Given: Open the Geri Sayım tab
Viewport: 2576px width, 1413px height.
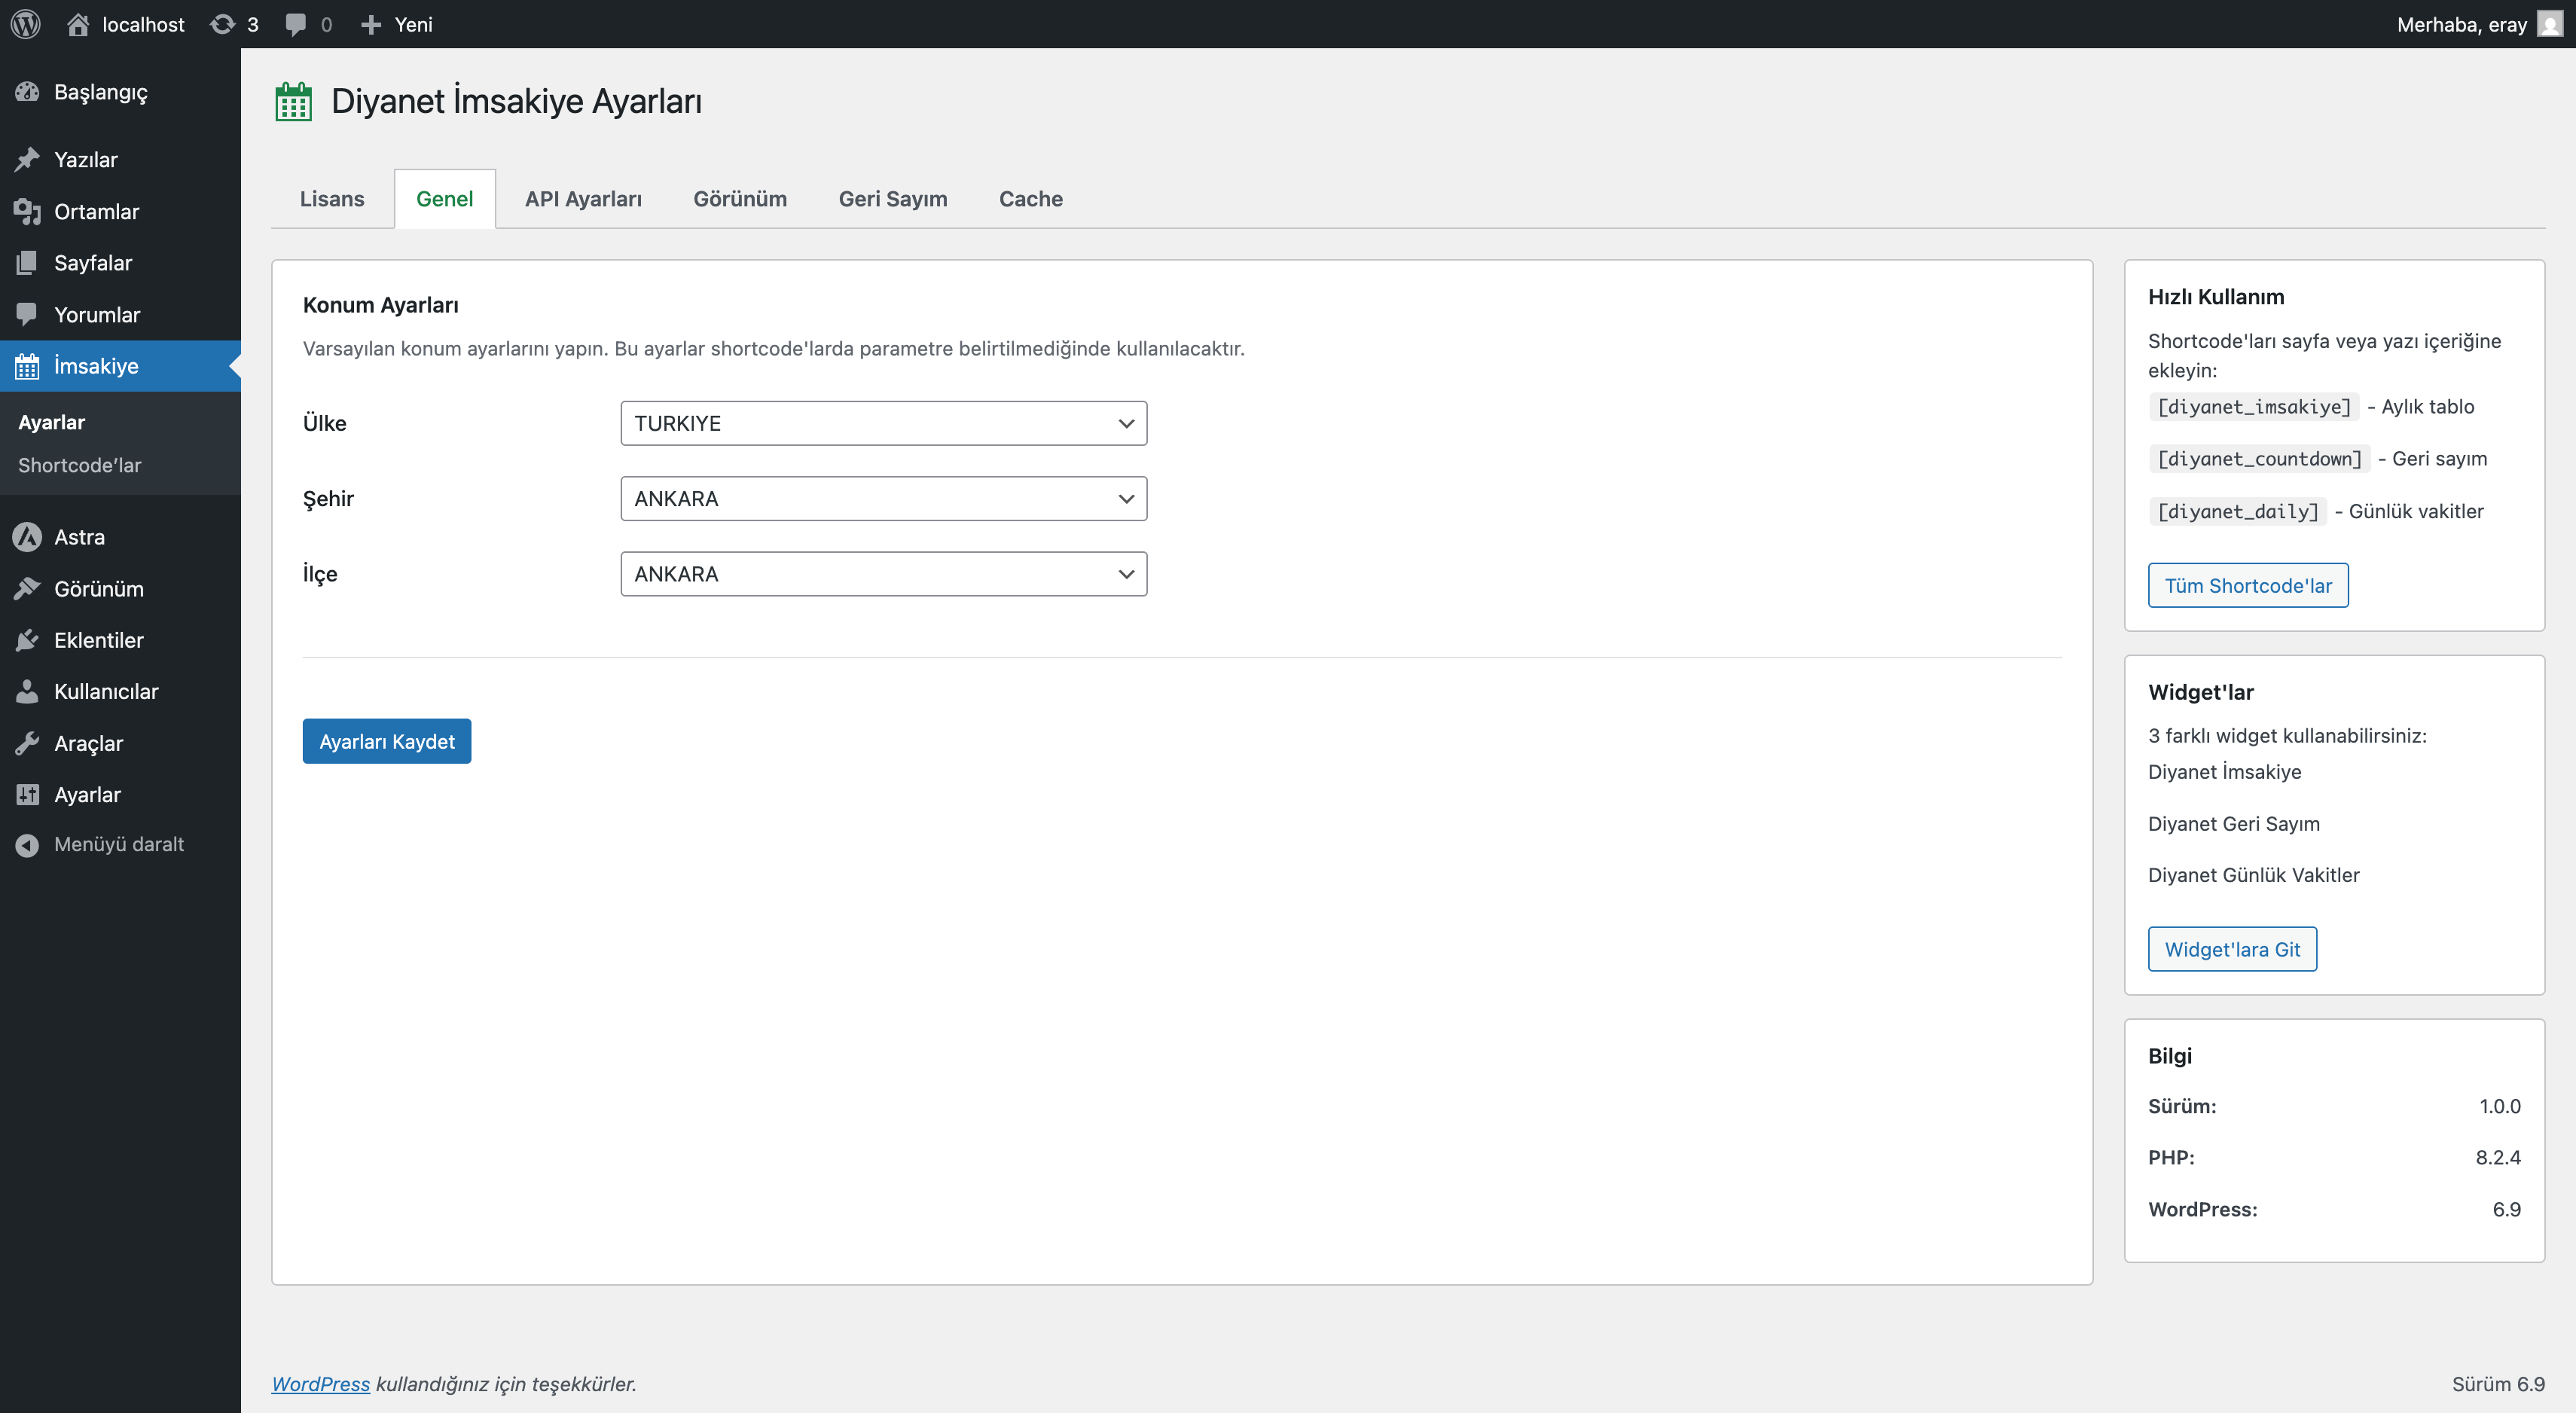Looking at the screenshot, I should (893, 199).
